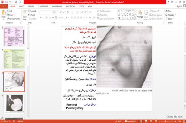Switch to Reading View icon
The image size is (186, 123).
pyautogui.click(x=151, y=121)
